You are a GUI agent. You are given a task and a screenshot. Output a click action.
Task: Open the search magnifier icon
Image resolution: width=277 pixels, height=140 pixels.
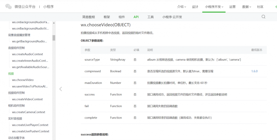263,17
